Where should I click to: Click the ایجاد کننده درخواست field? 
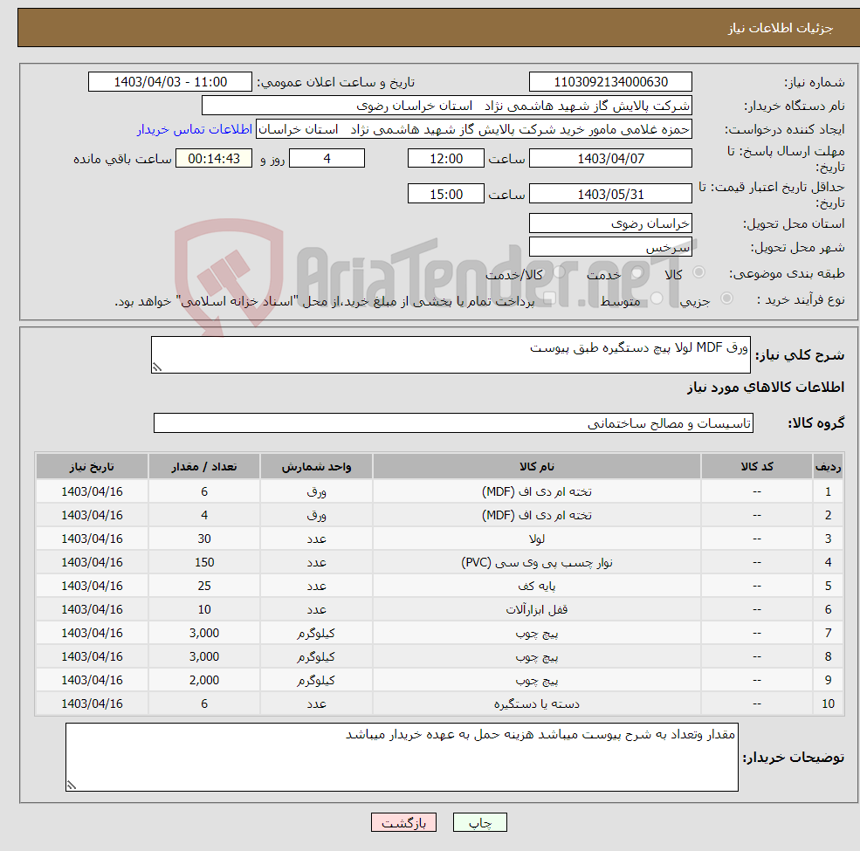coord(474,129)
